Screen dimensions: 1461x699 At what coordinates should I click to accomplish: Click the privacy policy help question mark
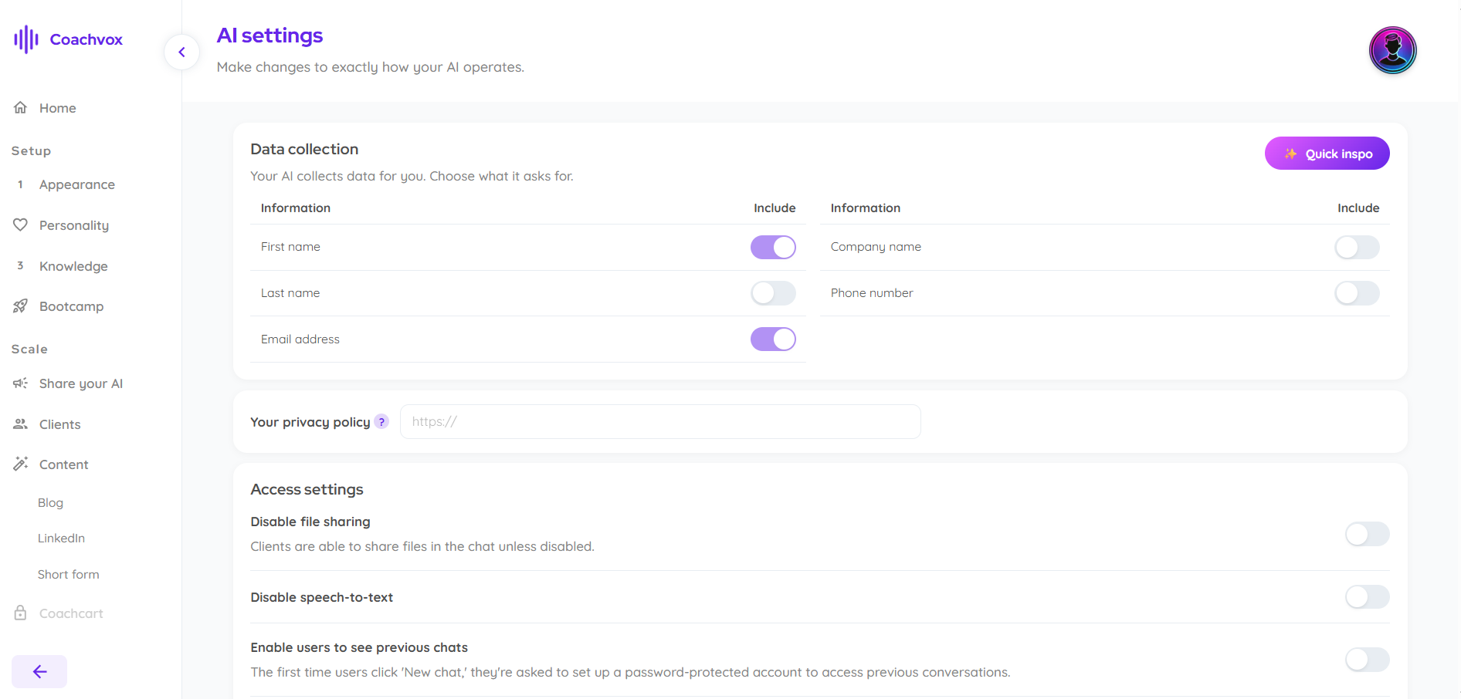[x=381, y=422]
